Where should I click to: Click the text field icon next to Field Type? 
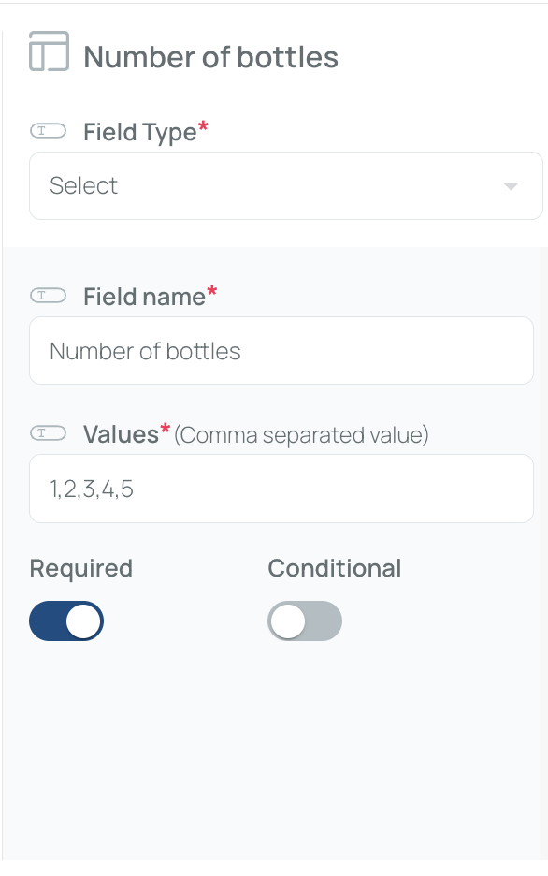coord(48,131)
